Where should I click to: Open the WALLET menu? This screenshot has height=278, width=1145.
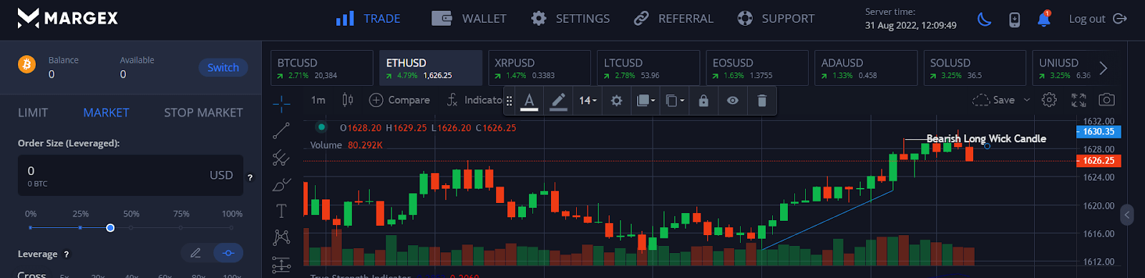[469, 19]
